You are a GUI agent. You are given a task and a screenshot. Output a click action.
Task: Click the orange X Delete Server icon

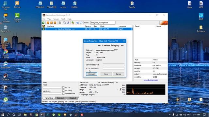coord(52,23)
